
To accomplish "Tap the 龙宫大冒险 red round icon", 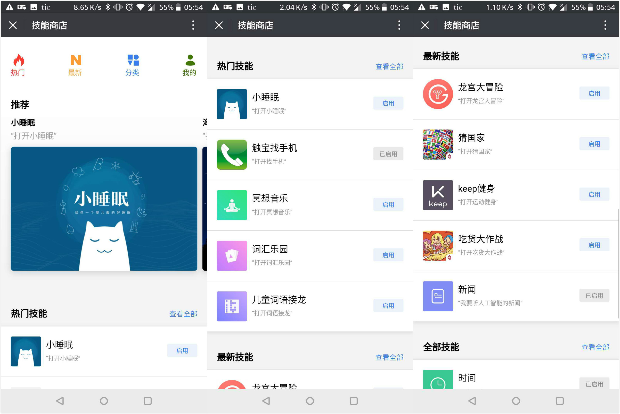I will click(x=438, y=94).
